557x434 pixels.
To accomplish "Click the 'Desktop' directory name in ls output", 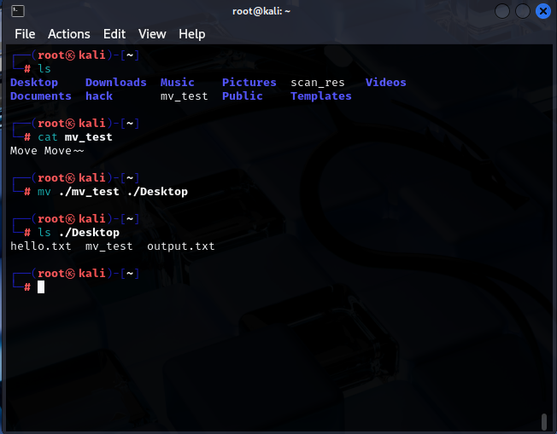I will [34, 82].
